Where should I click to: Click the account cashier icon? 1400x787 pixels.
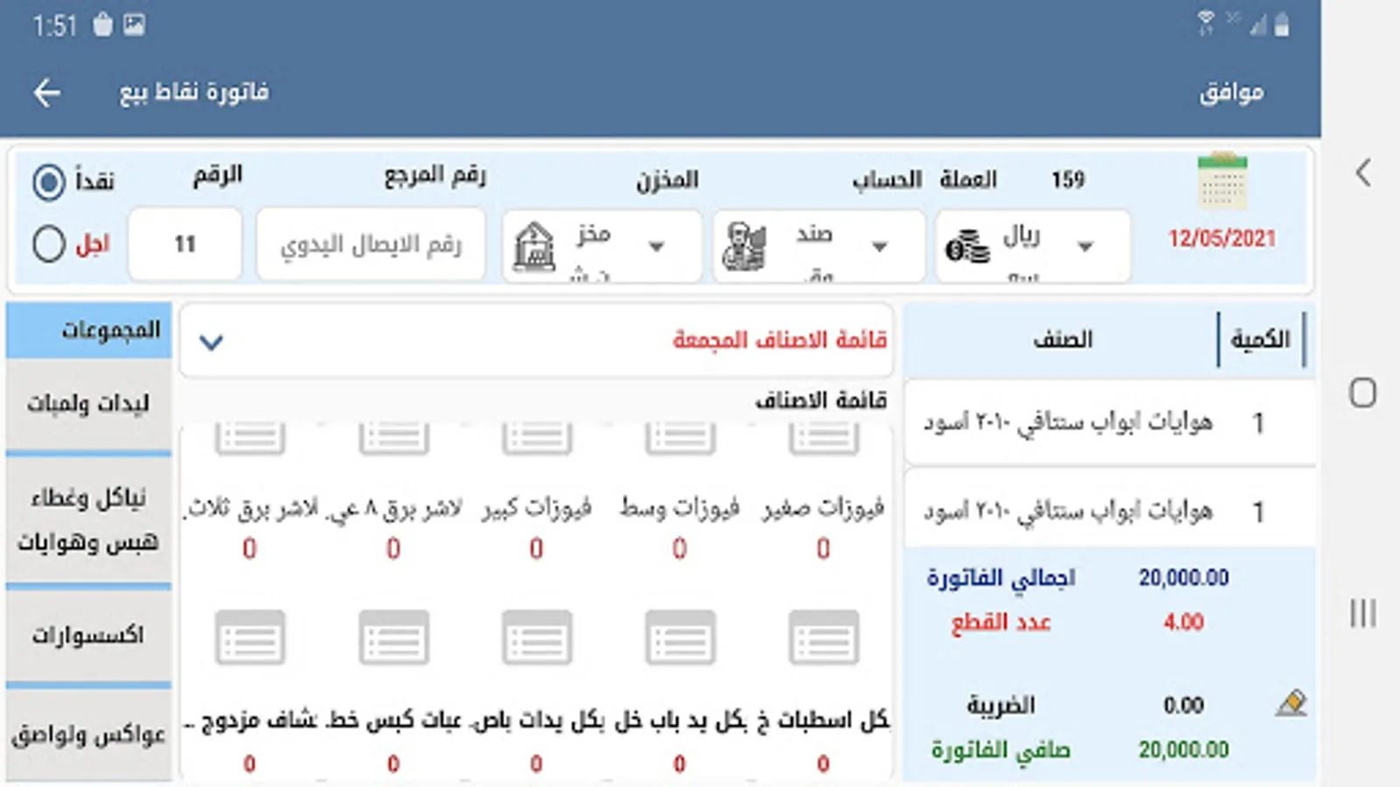pyautogui.click(x=745, y=246)
